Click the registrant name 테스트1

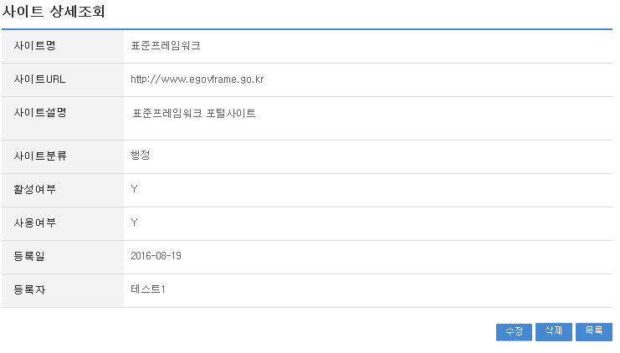(148, 289)
